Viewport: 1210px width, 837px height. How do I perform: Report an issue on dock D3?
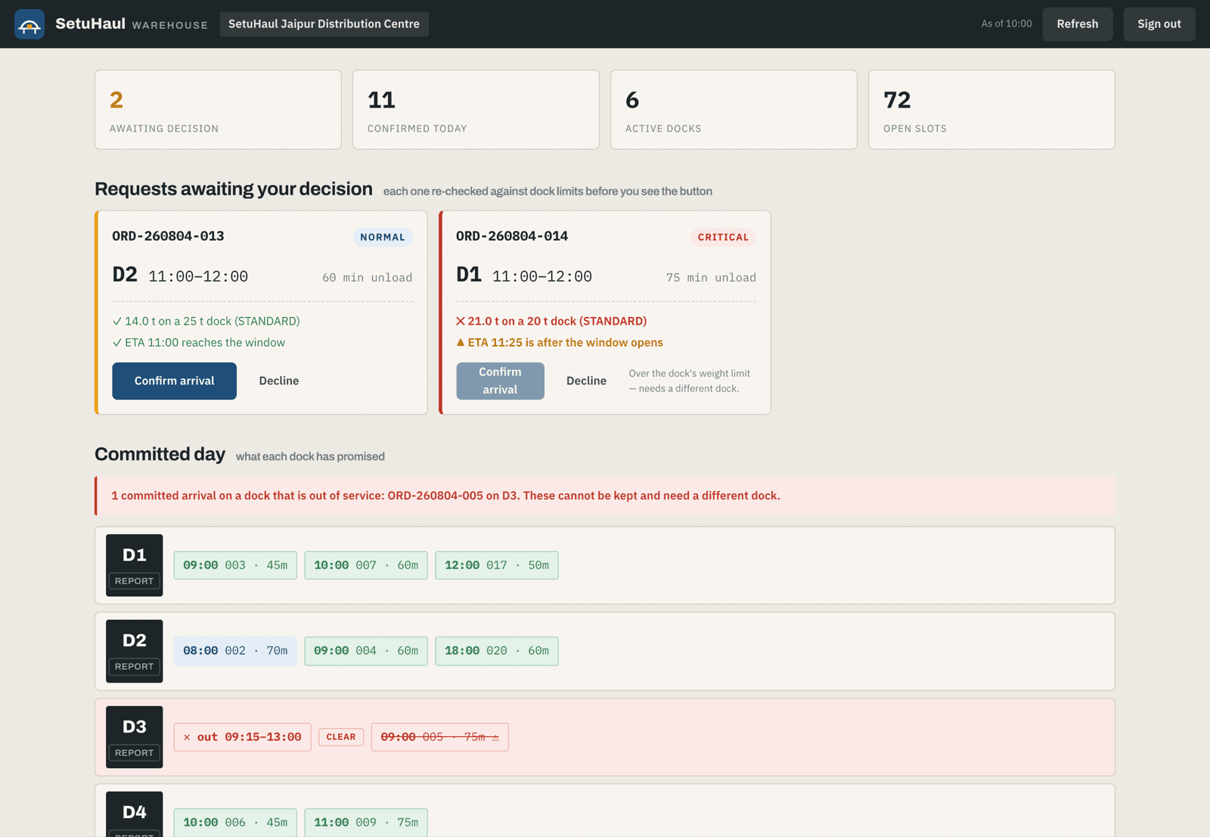point(135,753)
